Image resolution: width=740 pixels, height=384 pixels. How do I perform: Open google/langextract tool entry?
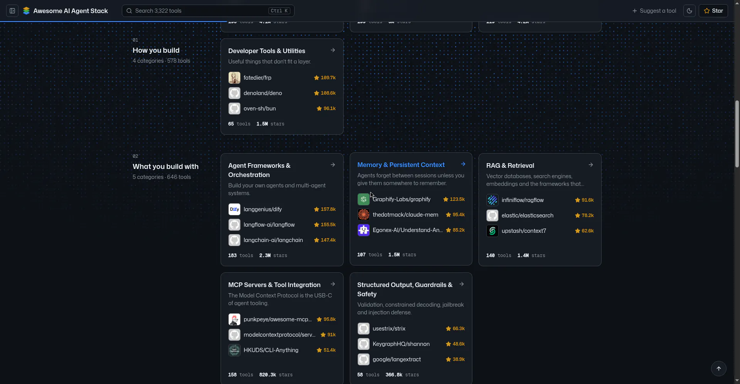411,359
